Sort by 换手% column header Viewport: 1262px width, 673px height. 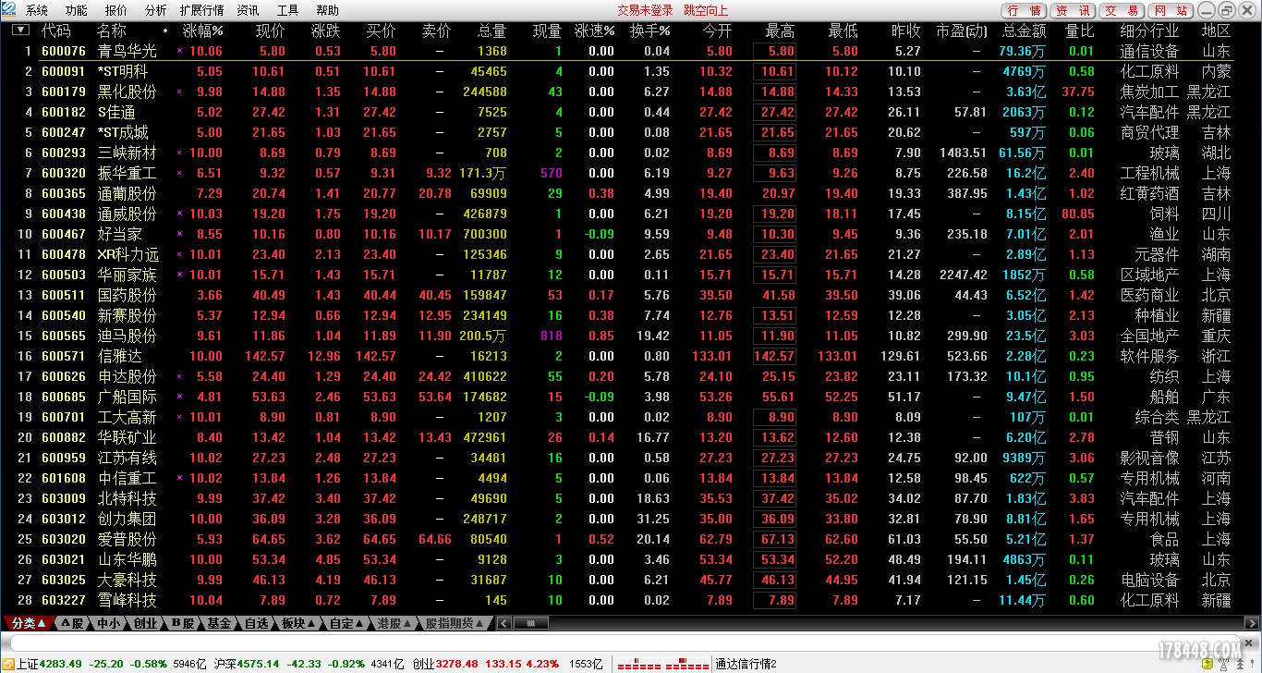click(650, 31)
